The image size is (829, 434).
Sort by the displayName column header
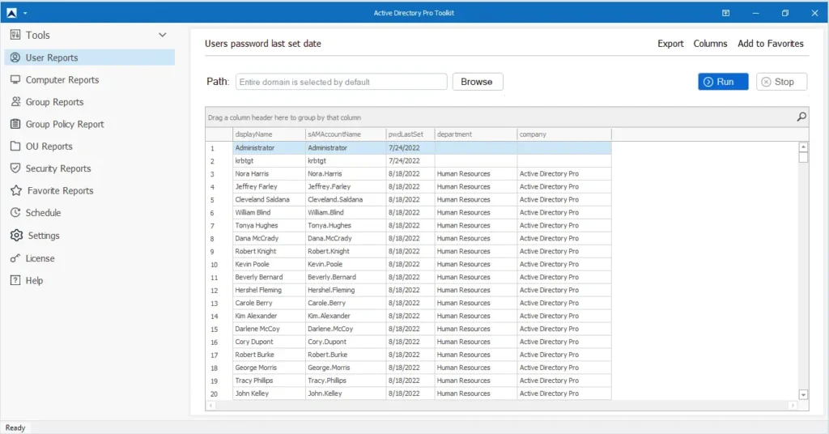(269, 134)
